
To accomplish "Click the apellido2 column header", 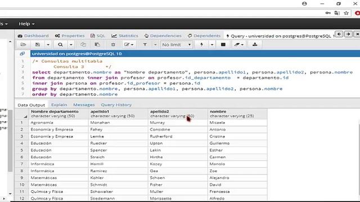I will pyautogui.click(x=178, y=113).
